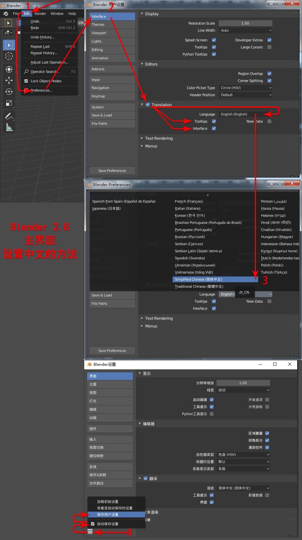This screenshot has width=302, height=540.
Task: Adjust 分辨率缩放 1.00 field in Blender设置
Action: click(243, 383)
